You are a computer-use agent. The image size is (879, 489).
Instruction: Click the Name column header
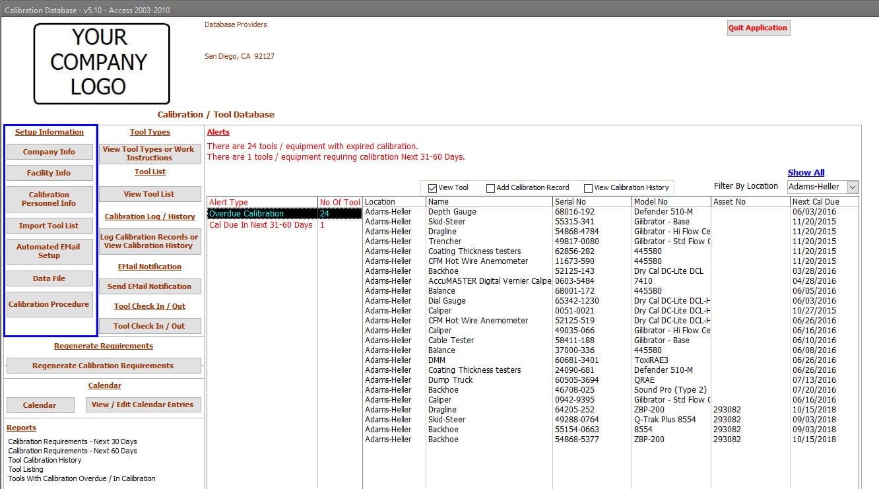[x=489, y=202]
